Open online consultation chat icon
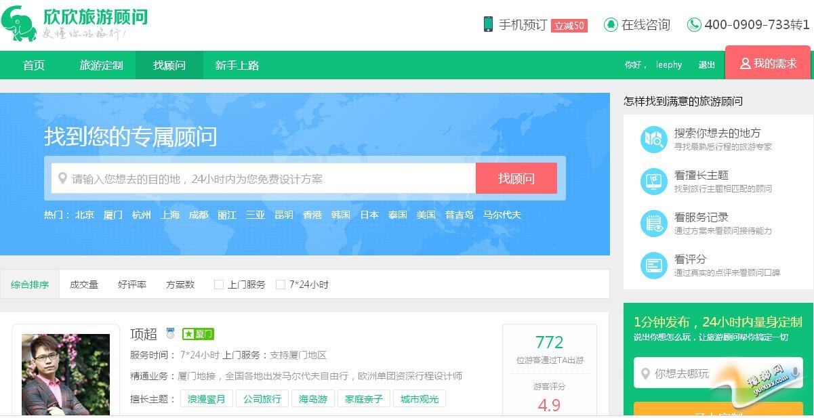Screen dimensions: 814x418 (611, 24)
